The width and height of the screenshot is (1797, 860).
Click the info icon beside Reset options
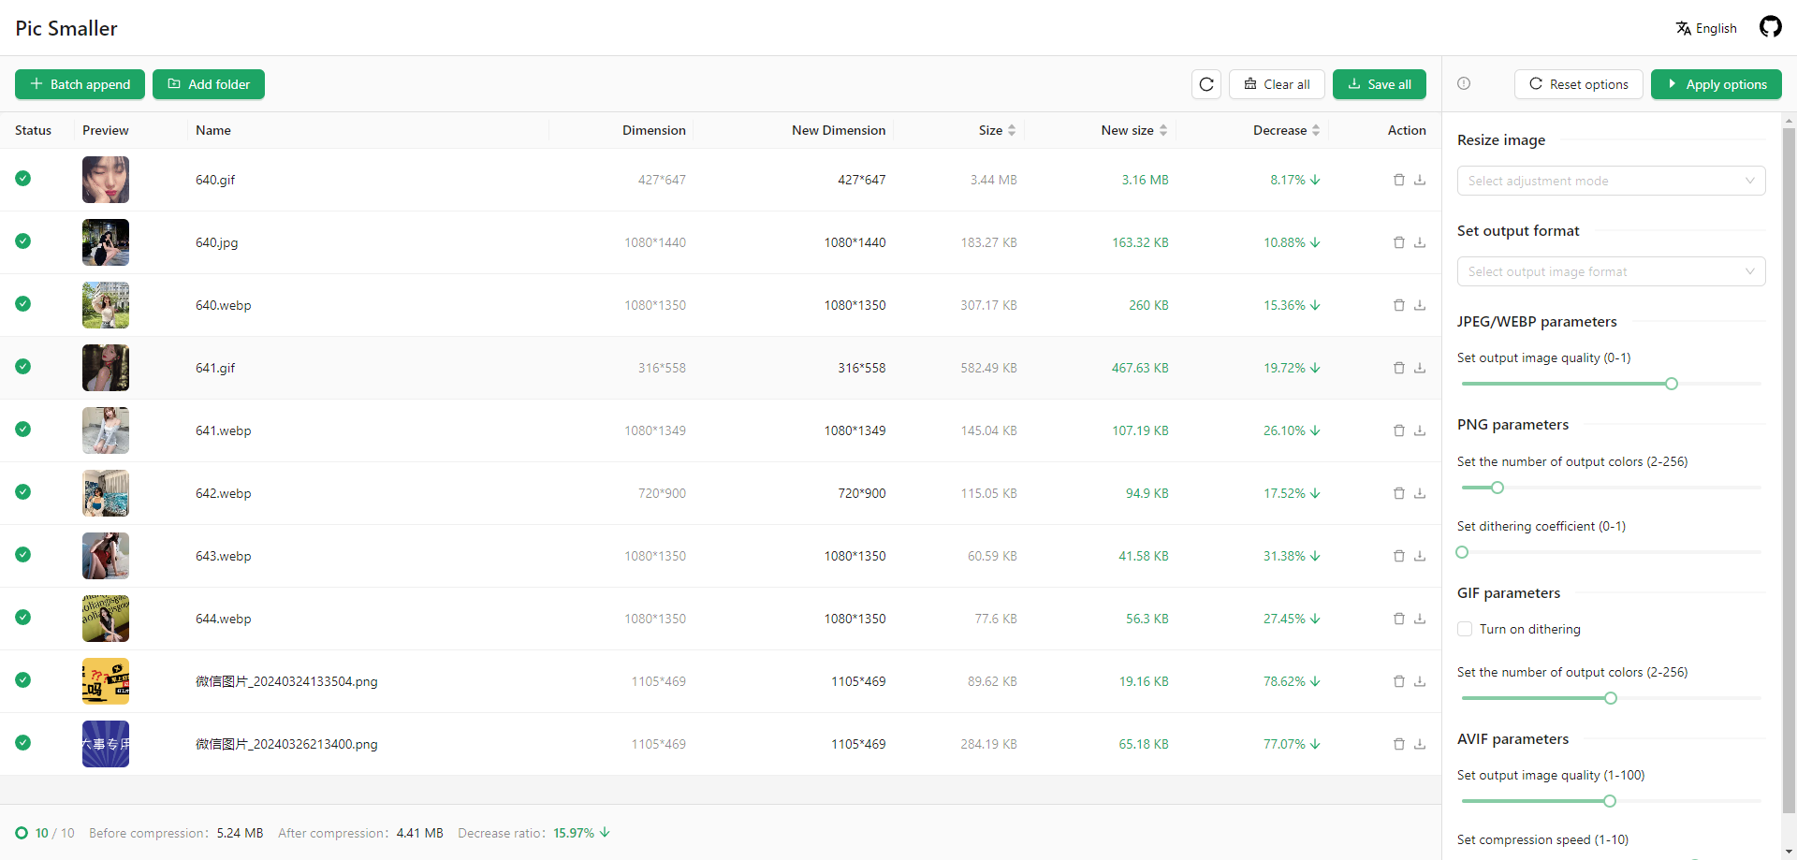pos(1464,83)
